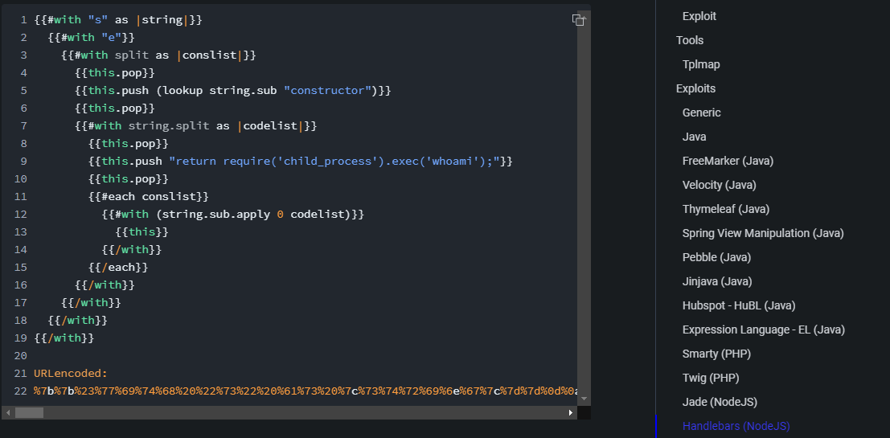Screen dimensions: 890x438
Task: Go to Spring View Manipulation (Java)
Action: tap(763, 233)
